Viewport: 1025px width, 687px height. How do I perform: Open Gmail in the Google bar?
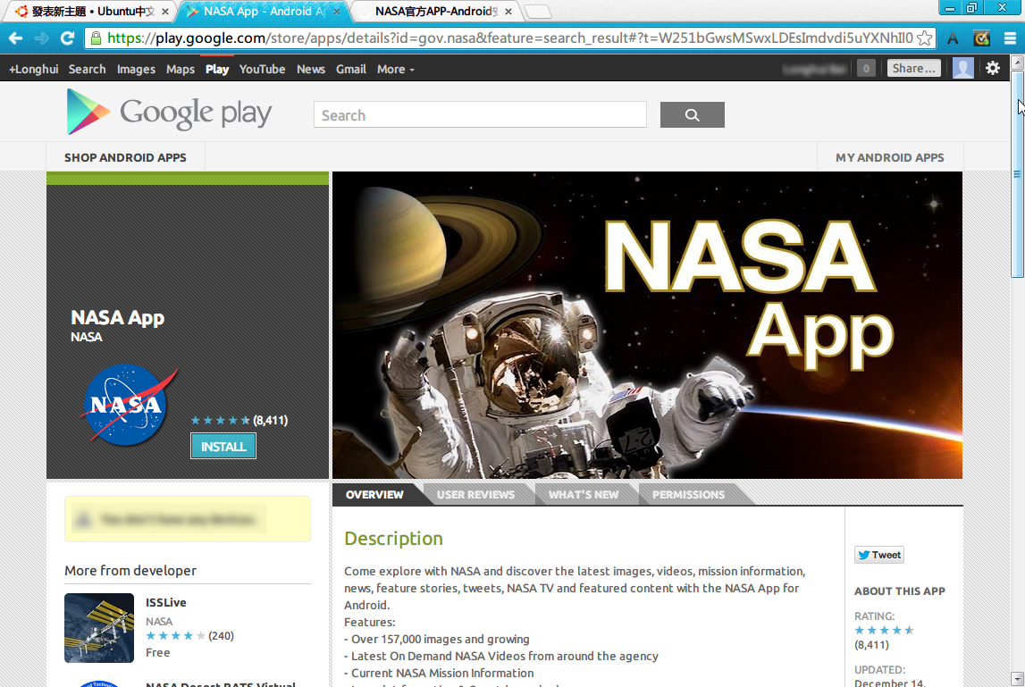click(x=351, y=70)
